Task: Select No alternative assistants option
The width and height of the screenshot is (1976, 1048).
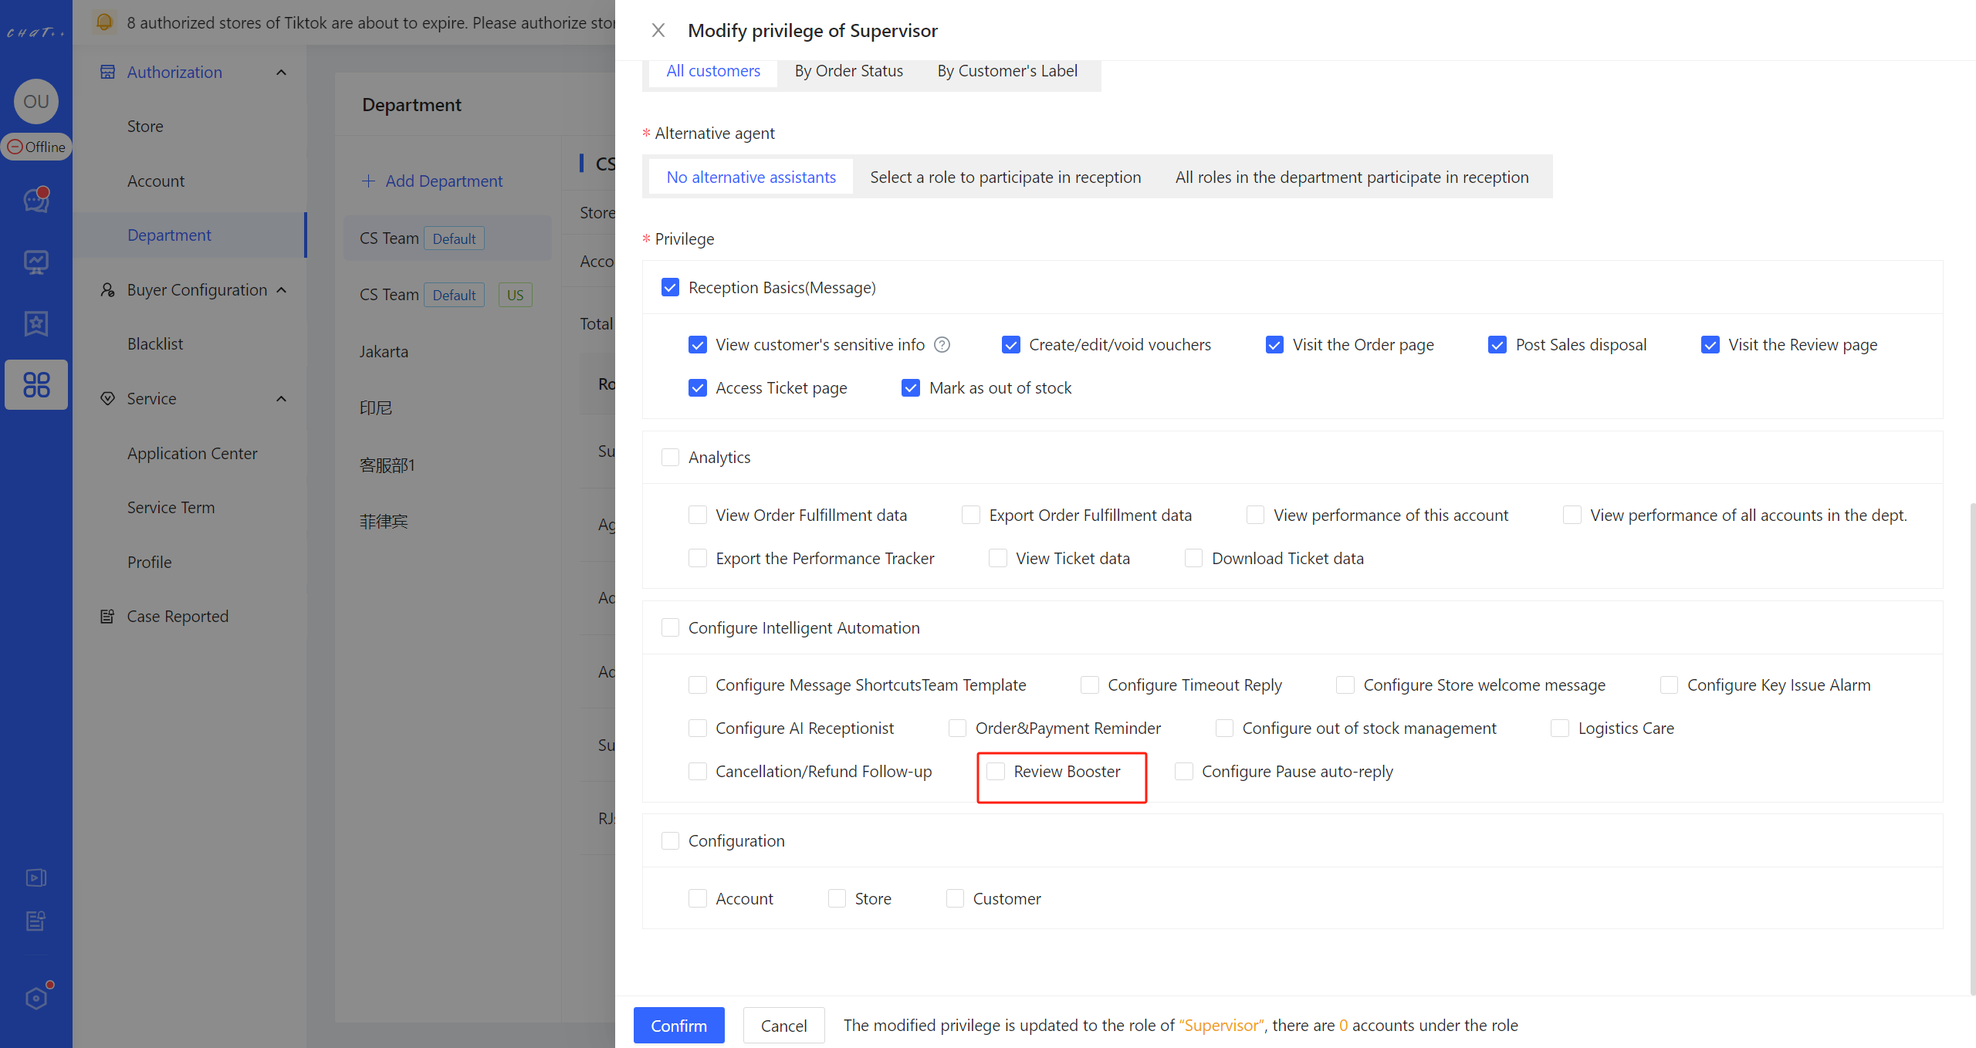Action: [750, 177]
